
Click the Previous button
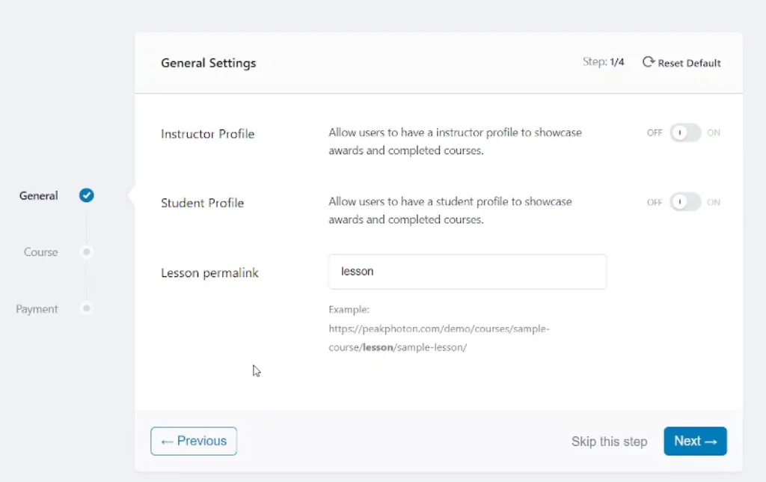pyautogui.click(x=193, y=441)
